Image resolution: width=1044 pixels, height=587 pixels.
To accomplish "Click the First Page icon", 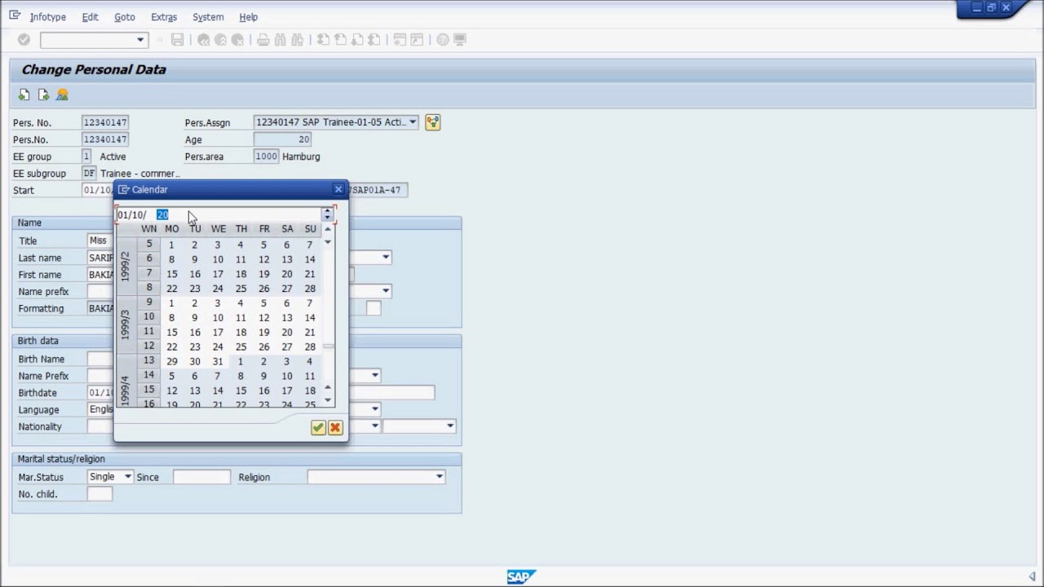I will (323, 39).
